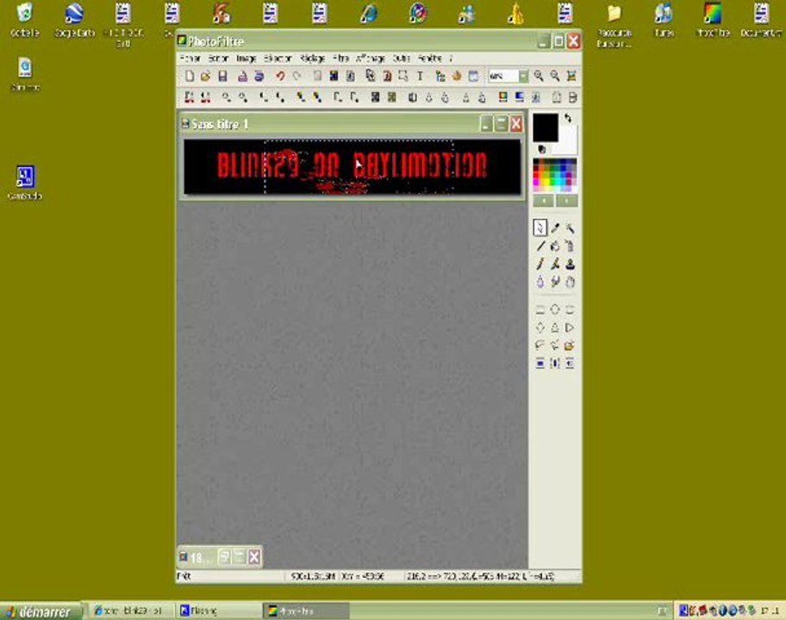Choose the Rectangle selection shape
The width and height of the screenshot is (786, 620).
[540, 310]
